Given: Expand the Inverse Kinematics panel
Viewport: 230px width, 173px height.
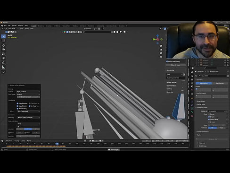Looking at the screenshot, I should pyautogui.click(x=203, y=132).
